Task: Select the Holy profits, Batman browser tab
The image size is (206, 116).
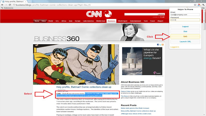Action: click(x=14, y=2)
